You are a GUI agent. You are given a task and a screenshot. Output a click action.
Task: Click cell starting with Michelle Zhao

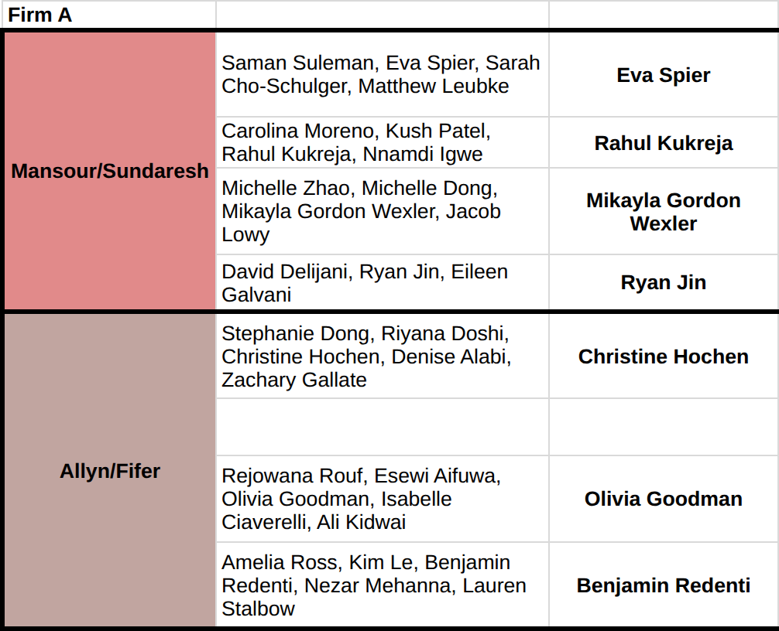[383, 212]
